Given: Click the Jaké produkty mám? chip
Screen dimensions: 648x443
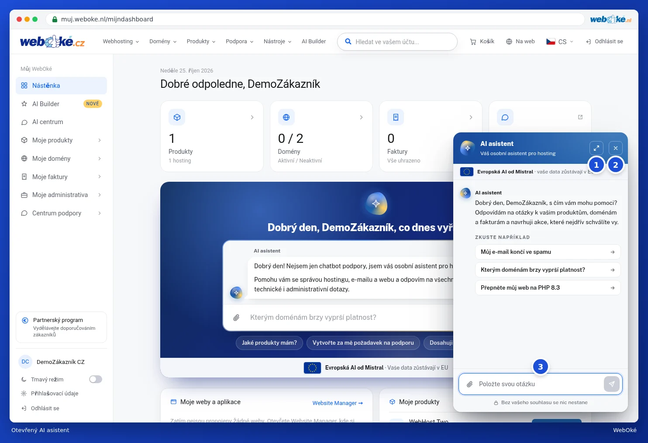Looking at the screenshot, I should click(269, 343).
